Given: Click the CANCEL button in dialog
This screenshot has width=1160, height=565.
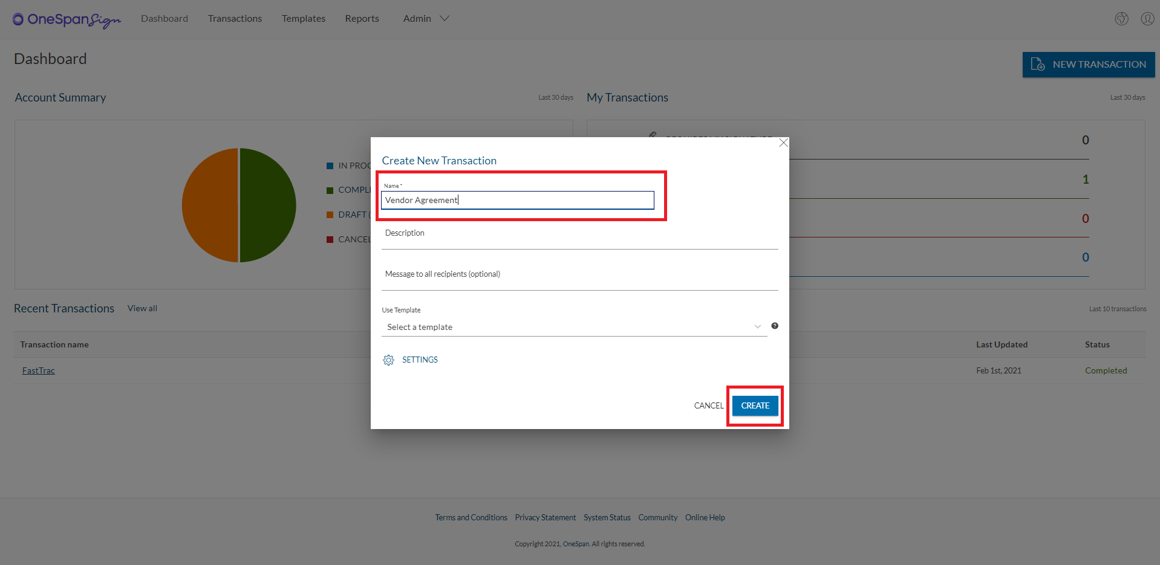Looking at the screenshot, I should [x=709, y=405].
